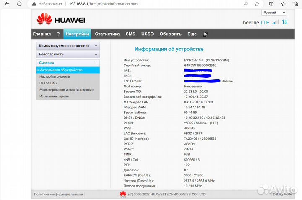Open Главная tab
The image size is (302, 200).
click(42, 34)
